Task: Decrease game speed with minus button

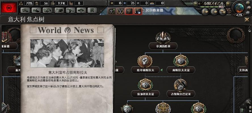Action: [x=196, y=3]
